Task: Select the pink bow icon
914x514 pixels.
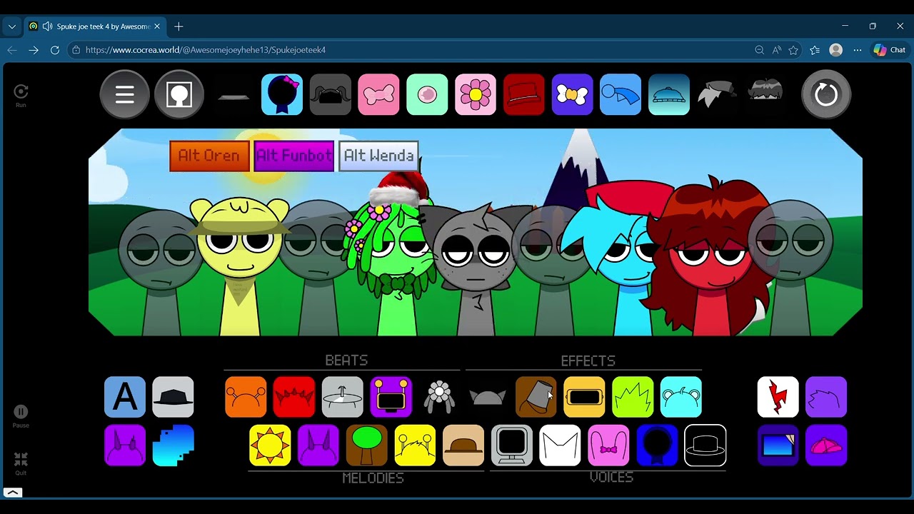Action: point(378,94)
